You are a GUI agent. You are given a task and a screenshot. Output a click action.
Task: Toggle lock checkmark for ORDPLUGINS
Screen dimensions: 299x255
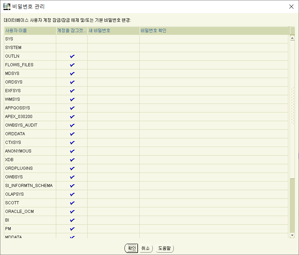tap(72, 168)
